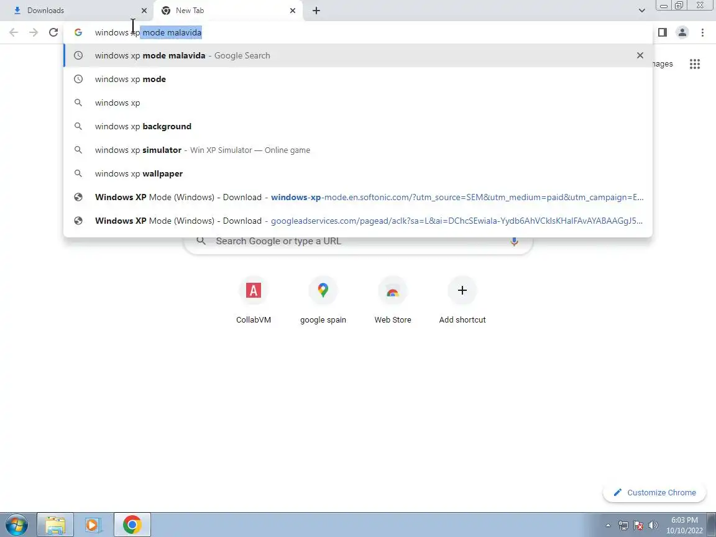This screenshot has width=716, height=537.
Task: Remove the 'windows xp mode malavida' suggestion
Action: 640,55
